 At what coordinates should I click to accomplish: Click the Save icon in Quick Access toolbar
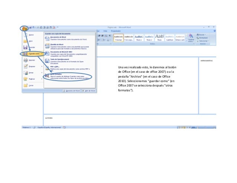coord(30,27)
